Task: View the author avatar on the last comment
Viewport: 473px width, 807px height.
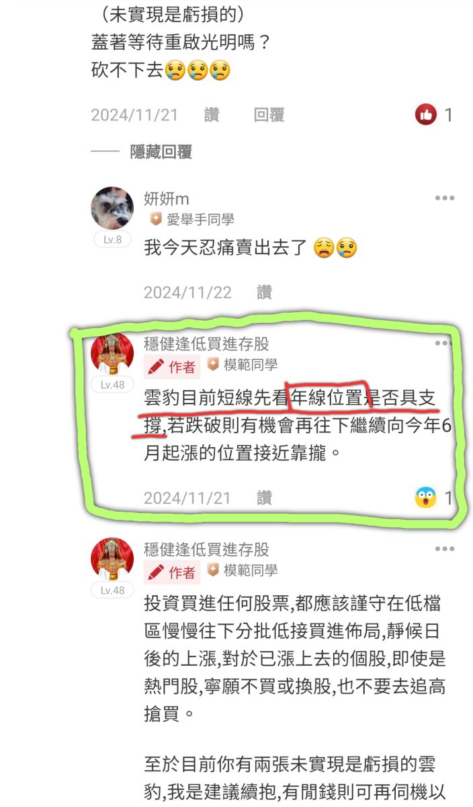Action: (x=112, y=559)
